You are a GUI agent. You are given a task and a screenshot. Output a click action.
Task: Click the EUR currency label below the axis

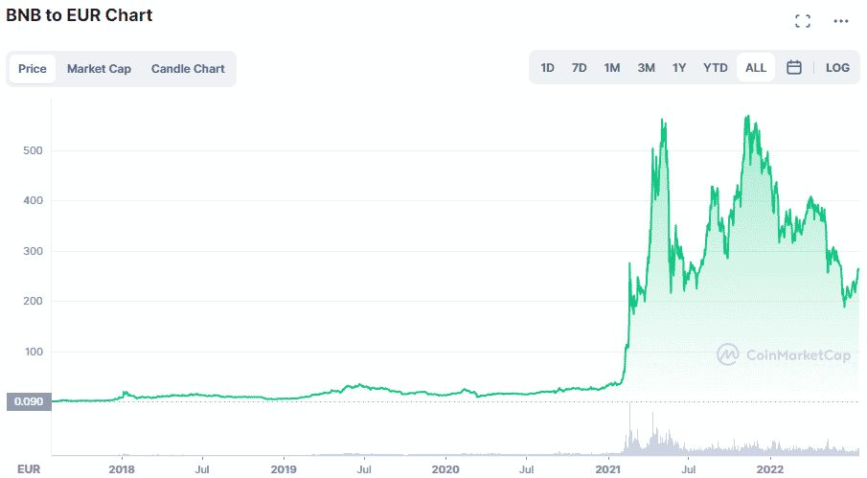tap(30, 469)
